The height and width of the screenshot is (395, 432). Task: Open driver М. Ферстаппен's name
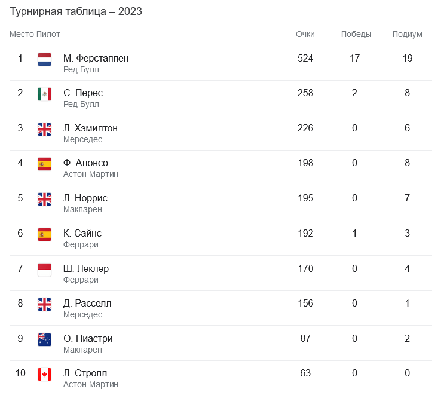96,59
